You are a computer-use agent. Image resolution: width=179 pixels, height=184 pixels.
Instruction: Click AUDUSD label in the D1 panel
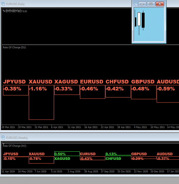coord(168,82)
